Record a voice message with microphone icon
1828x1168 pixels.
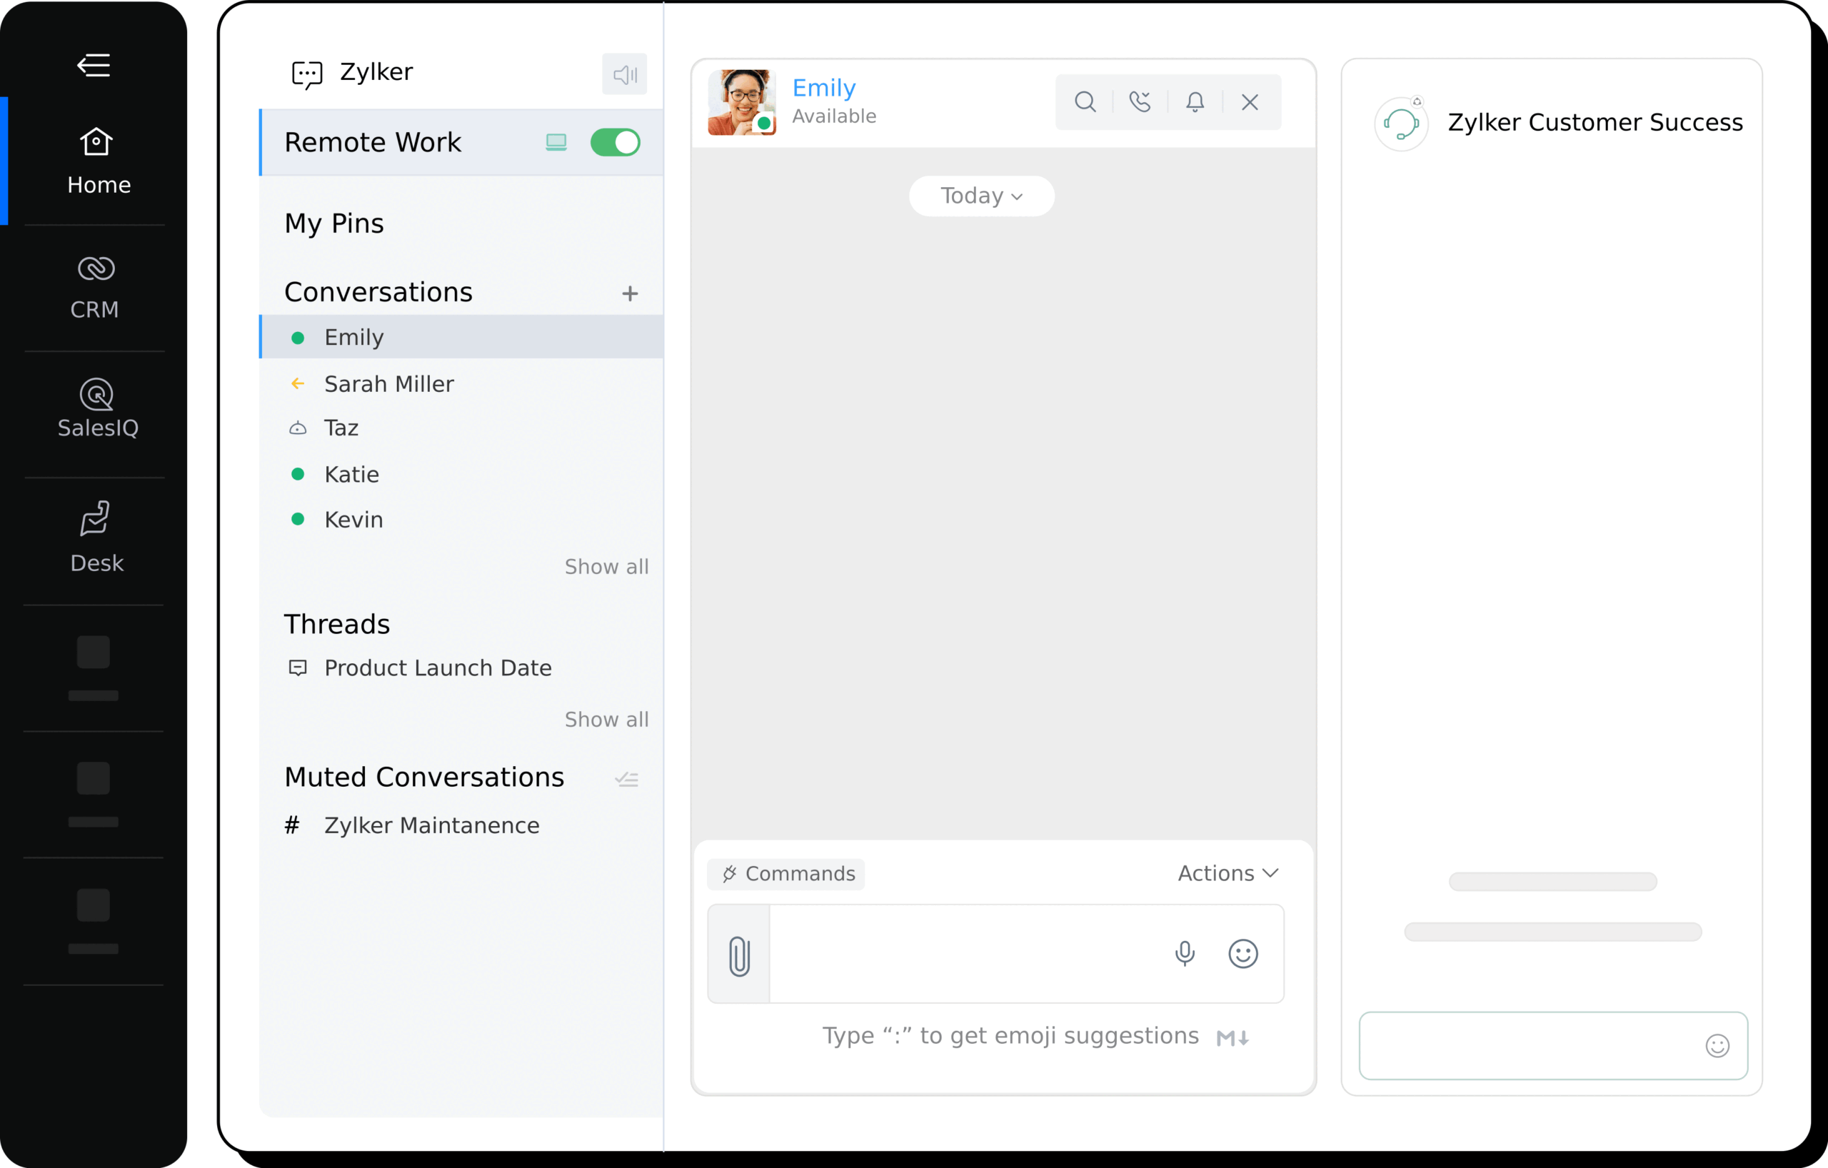(x=1184, y=954)
